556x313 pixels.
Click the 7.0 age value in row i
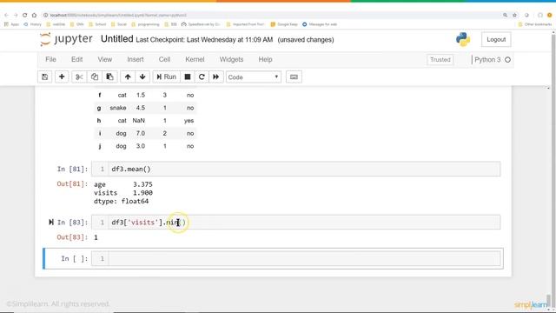point(141,133)
